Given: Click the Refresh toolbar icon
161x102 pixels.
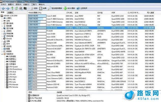Looking at the screenshot, I should click(x=17, y=8).
